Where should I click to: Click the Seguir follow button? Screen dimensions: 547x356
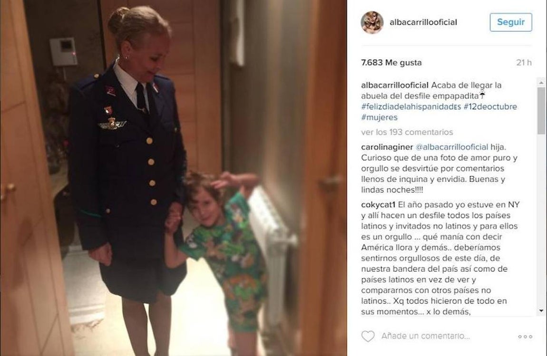(511, 22)
